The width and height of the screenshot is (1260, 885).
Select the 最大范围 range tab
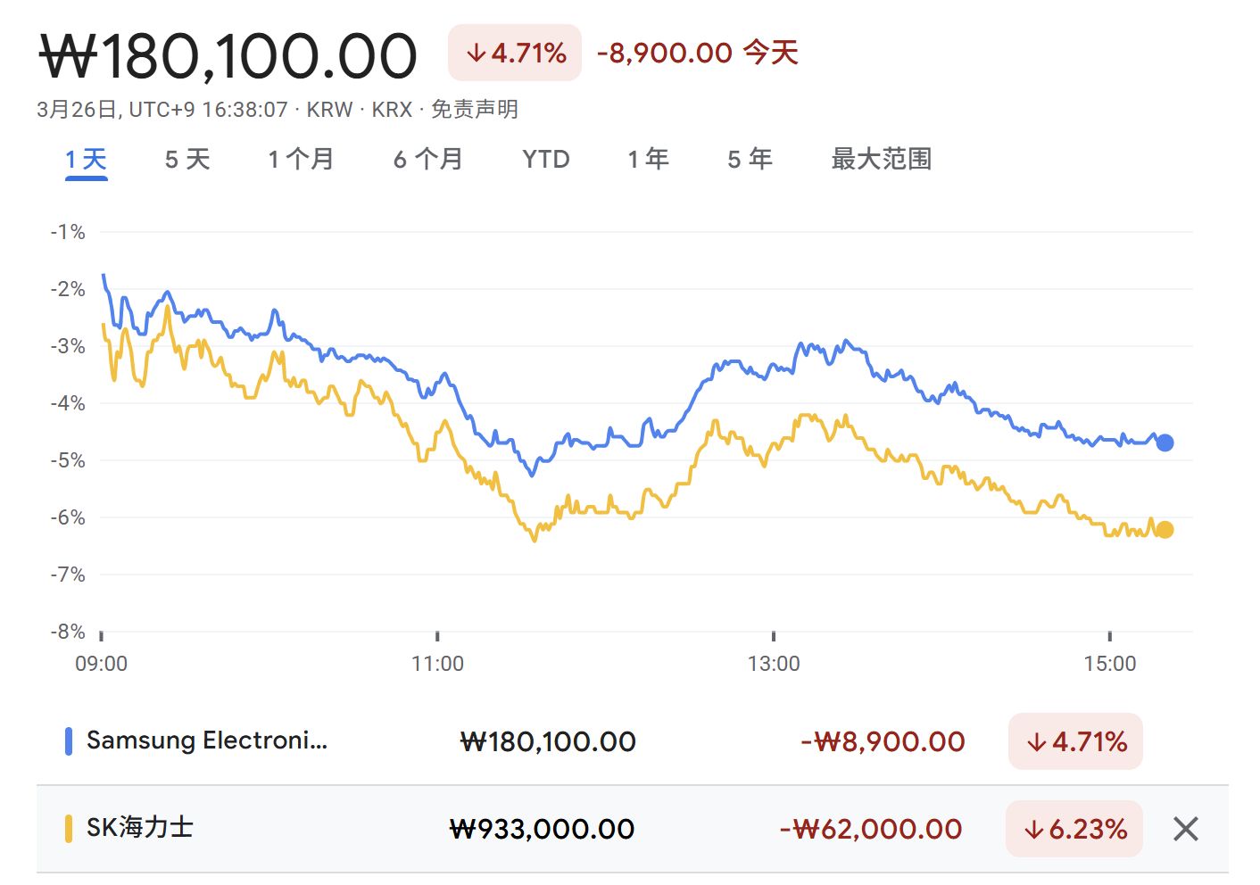881,160
